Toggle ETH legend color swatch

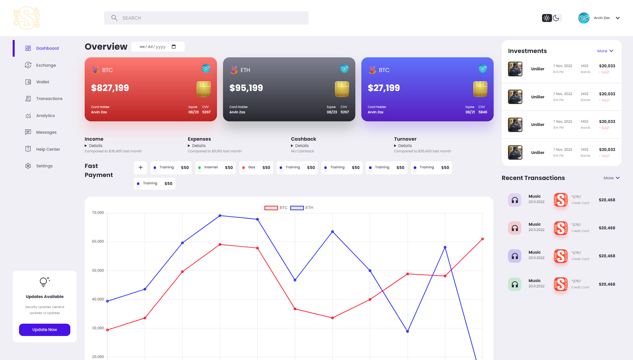coord(297,208)
